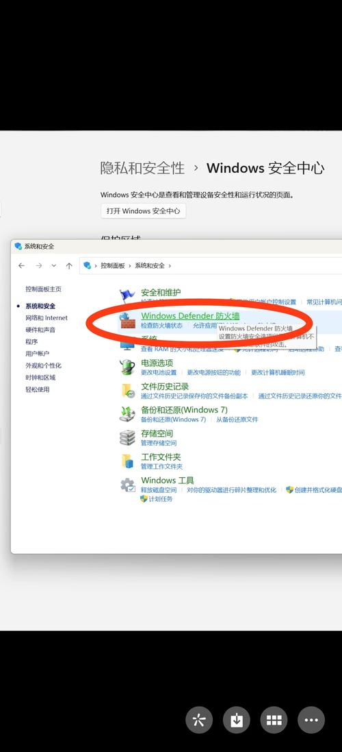Select 硬件和声音 in the sidebar
342x752 pixels.
point(40,330)
